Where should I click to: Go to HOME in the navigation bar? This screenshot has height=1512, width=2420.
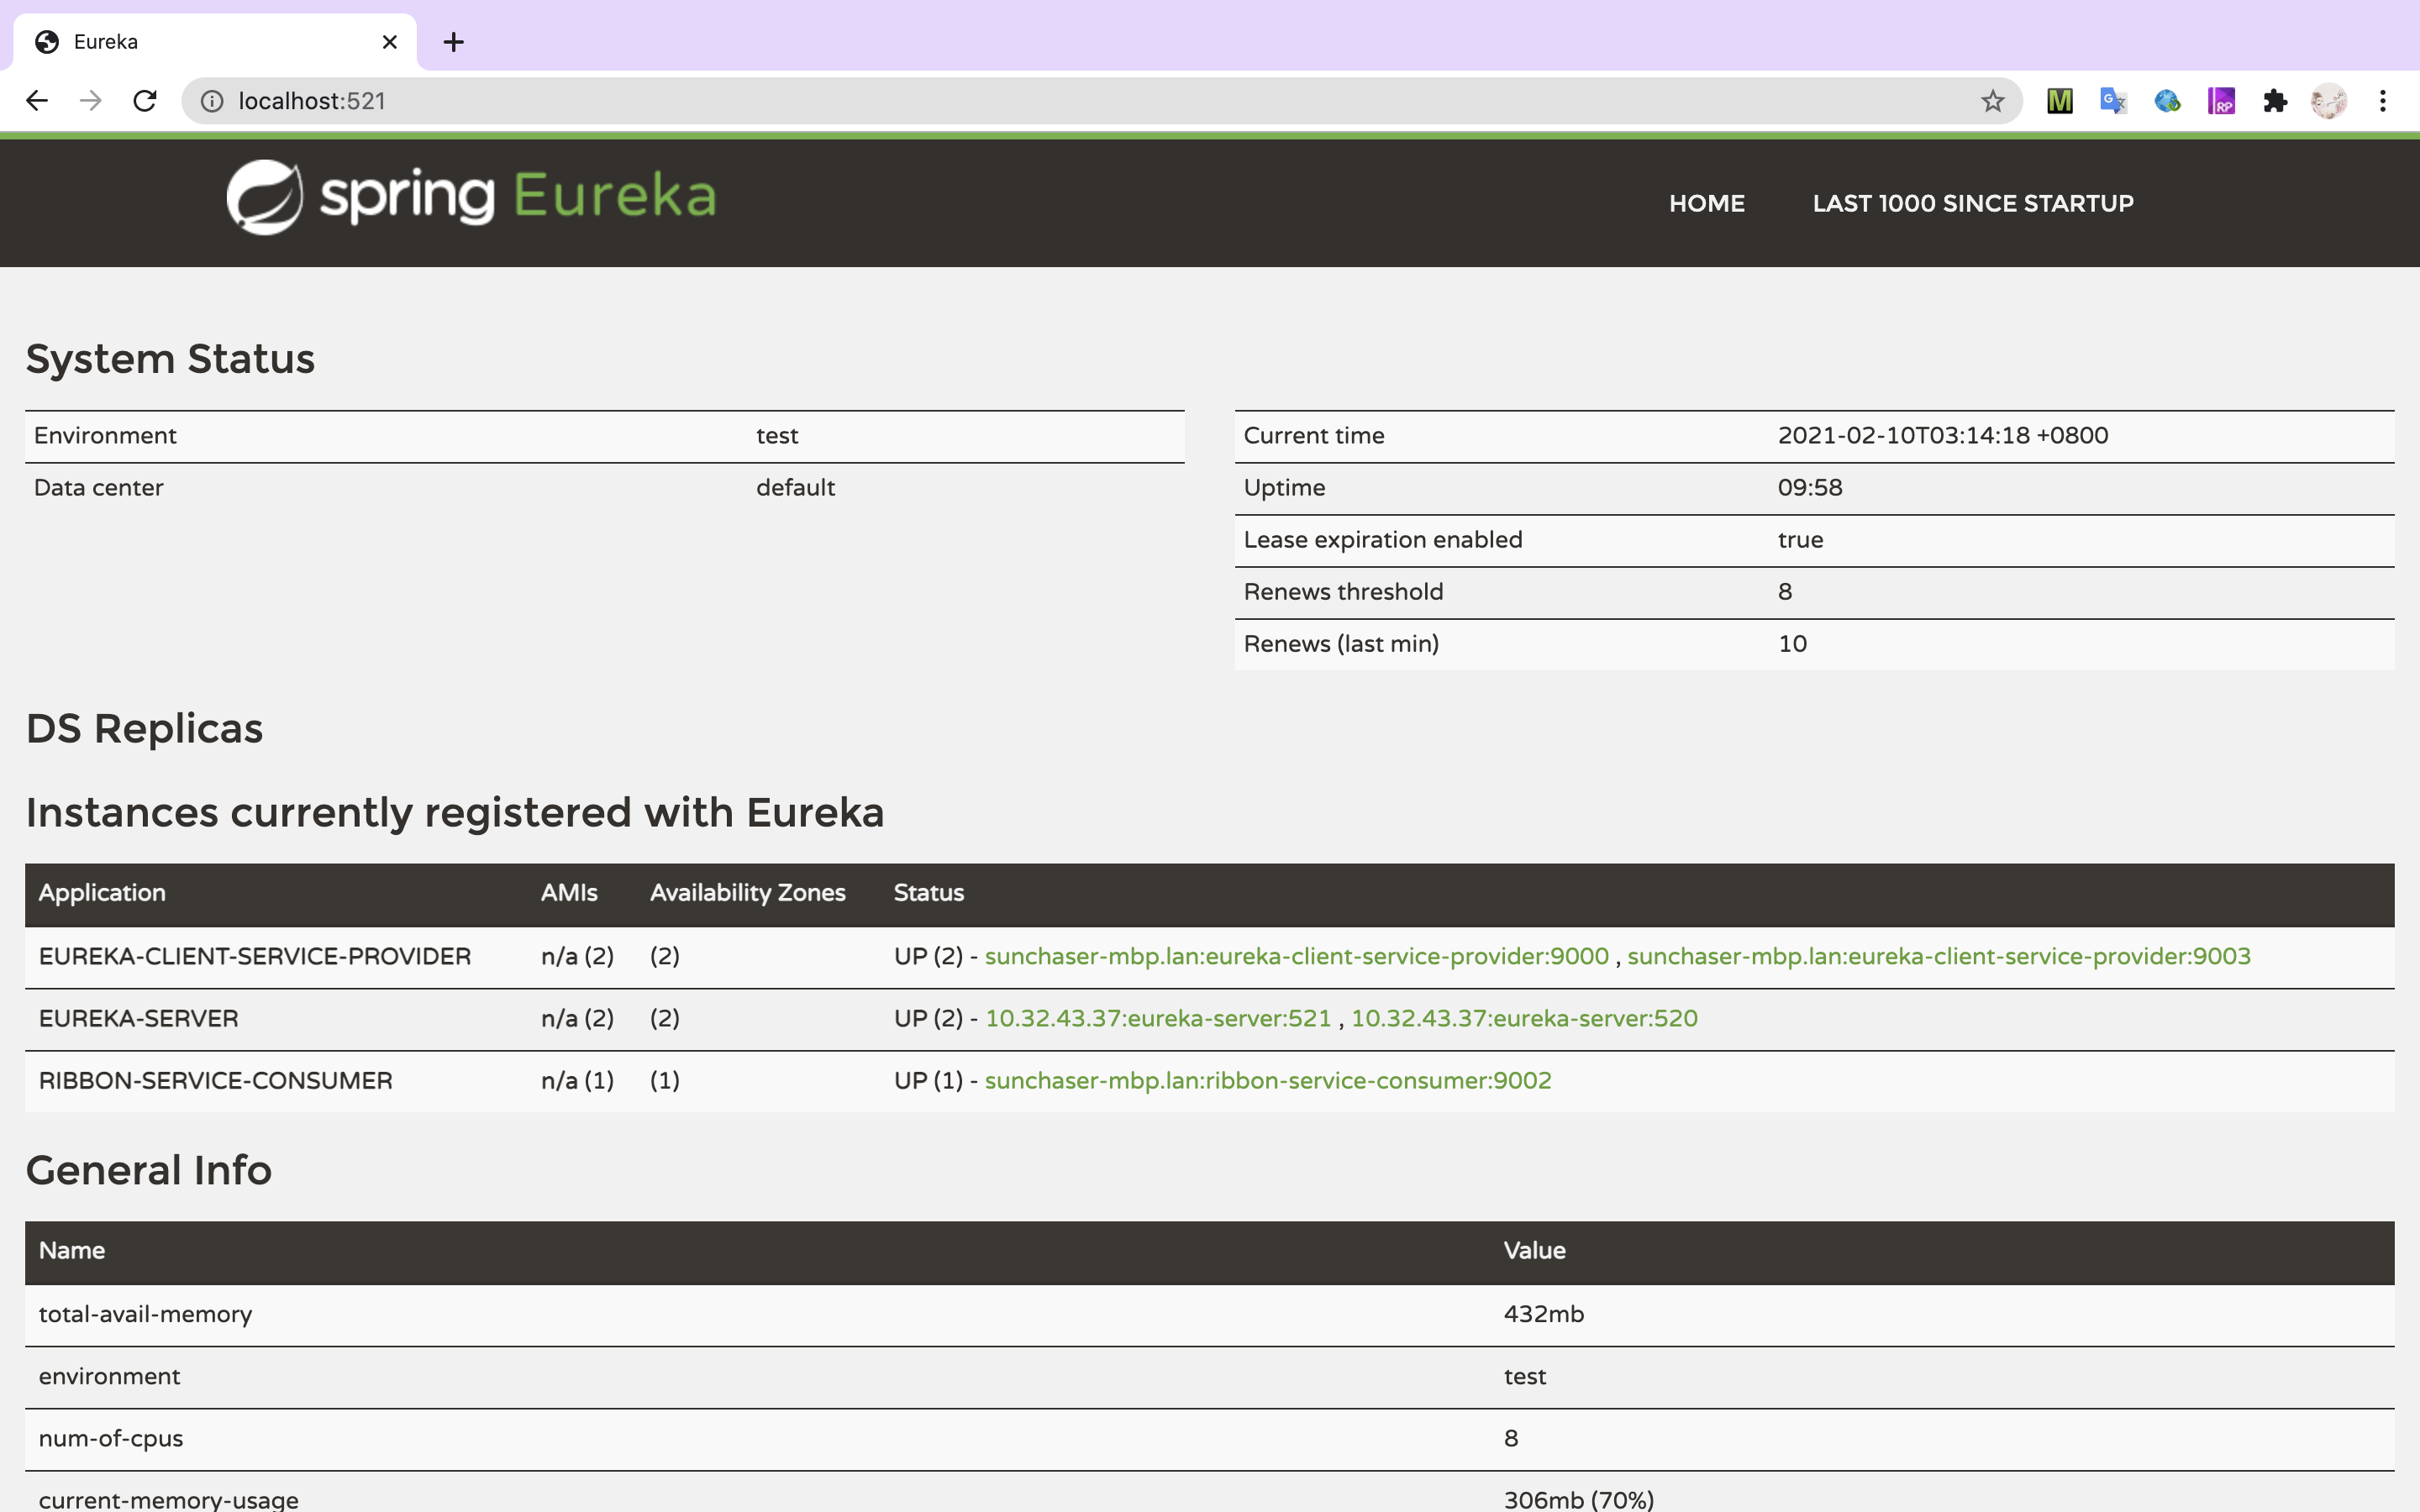1706,203
